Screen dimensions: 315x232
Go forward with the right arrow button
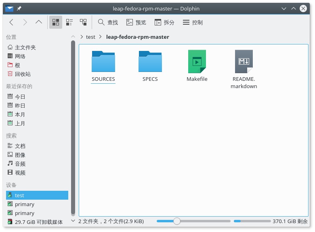pyautogui.click(x=25, y=22)
